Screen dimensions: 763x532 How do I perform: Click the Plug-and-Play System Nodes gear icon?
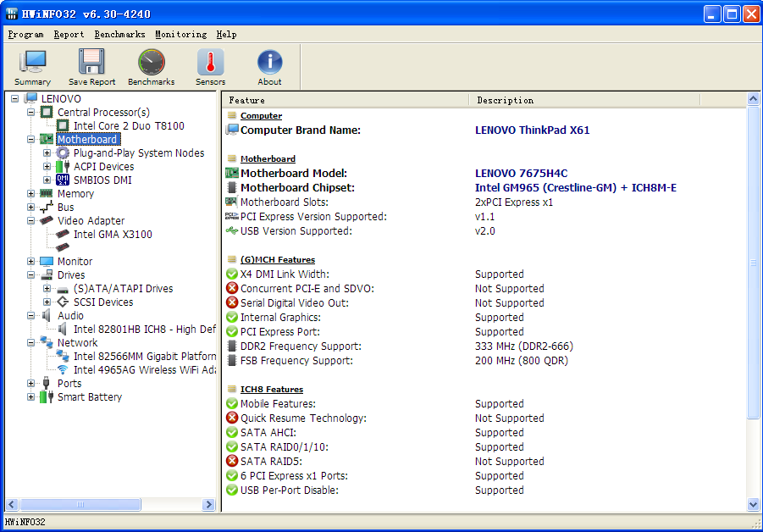(63, 152)
